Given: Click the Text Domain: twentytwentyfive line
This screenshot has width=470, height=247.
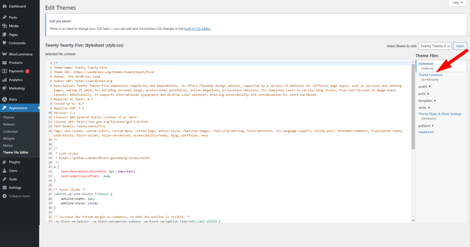Looking at the screenshot, I should tap(80, 127).
